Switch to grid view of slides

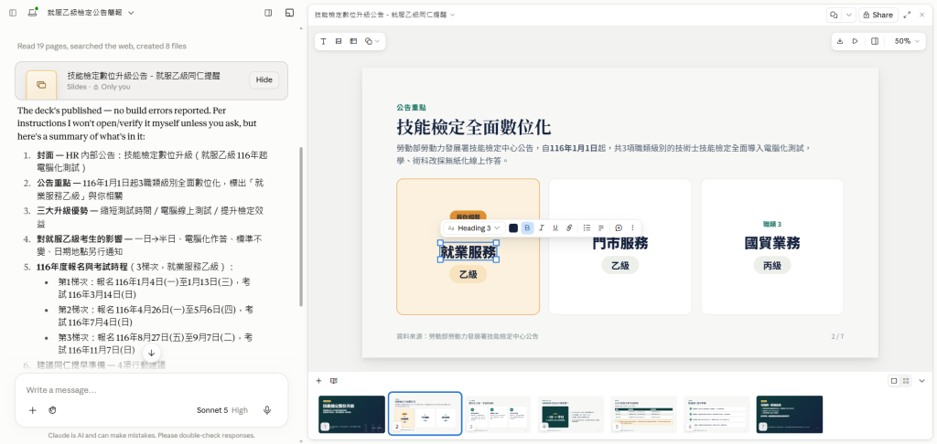click(907, 381)
